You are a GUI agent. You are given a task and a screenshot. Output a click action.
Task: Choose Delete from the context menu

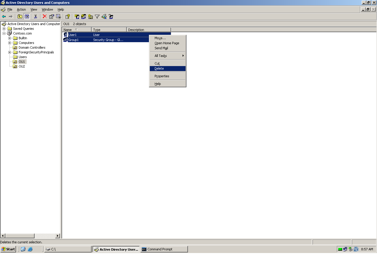159,68
